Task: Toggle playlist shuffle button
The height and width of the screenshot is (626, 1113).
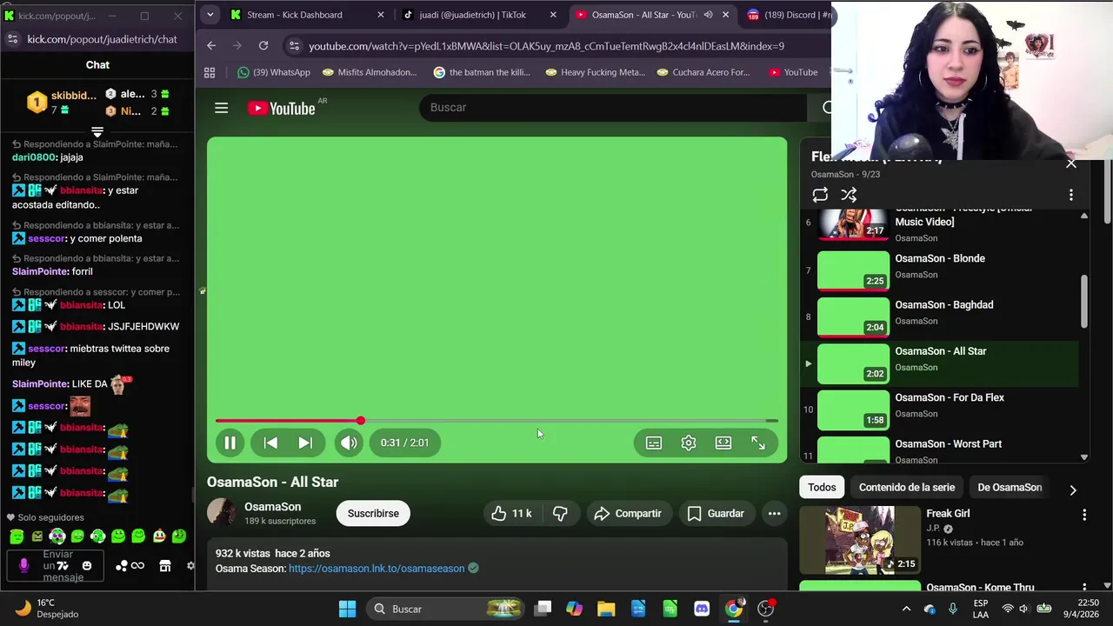Action: (850, 195)
